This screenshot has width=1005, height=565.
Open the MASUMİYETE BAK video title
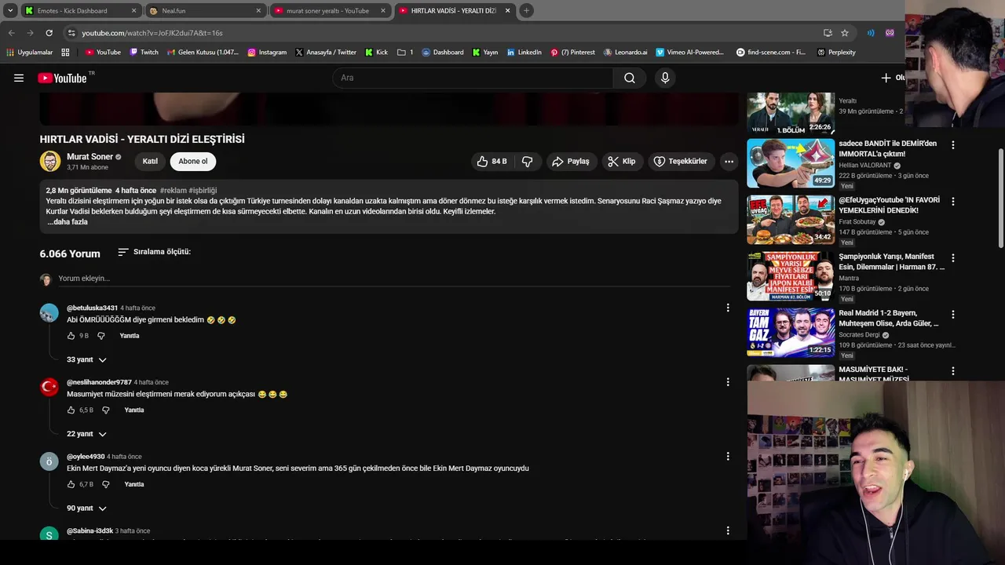tap(874, 374)
